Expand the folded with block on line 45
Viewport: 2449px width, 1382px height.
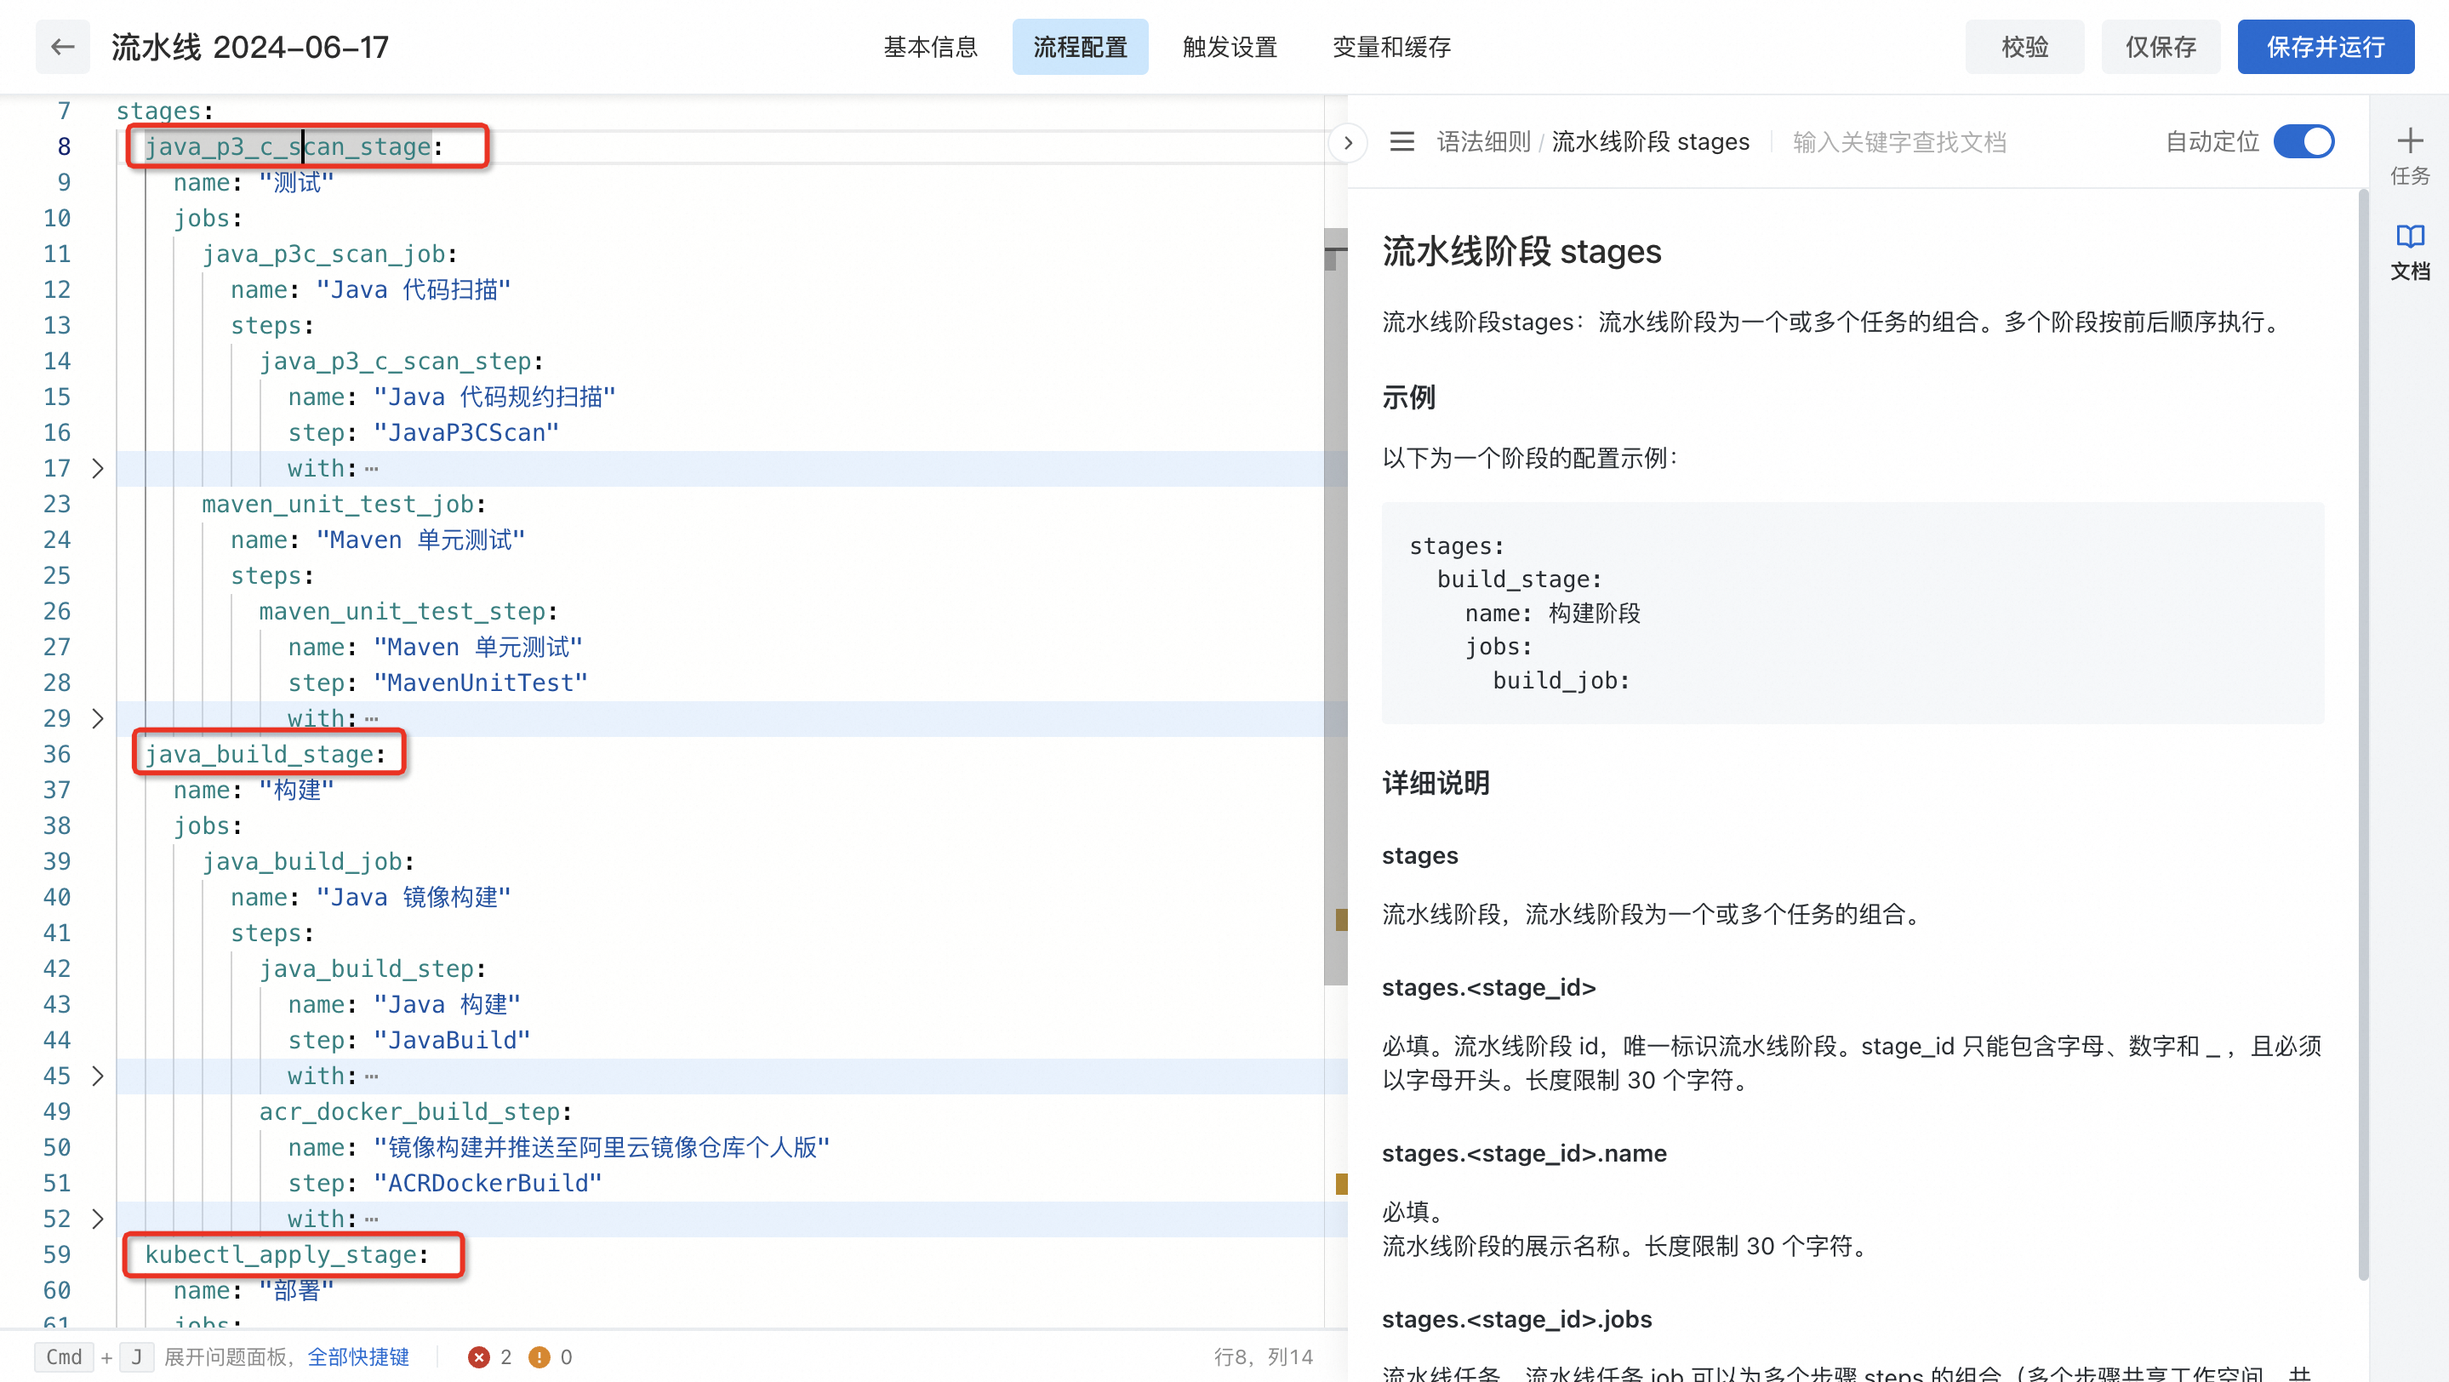pos(97,1076)
